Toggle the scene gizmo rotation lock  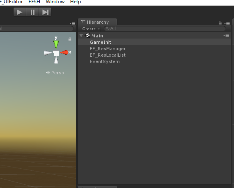click(x=70, y=39)
